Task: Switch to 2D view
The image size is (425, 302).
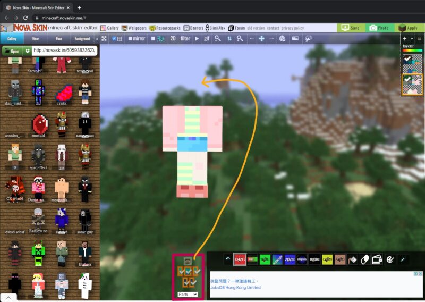Action: point(173,38)
